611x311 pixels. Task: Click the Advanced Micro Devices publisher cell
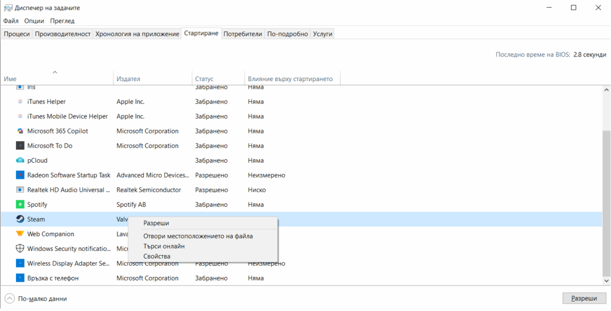pos(153,175)
